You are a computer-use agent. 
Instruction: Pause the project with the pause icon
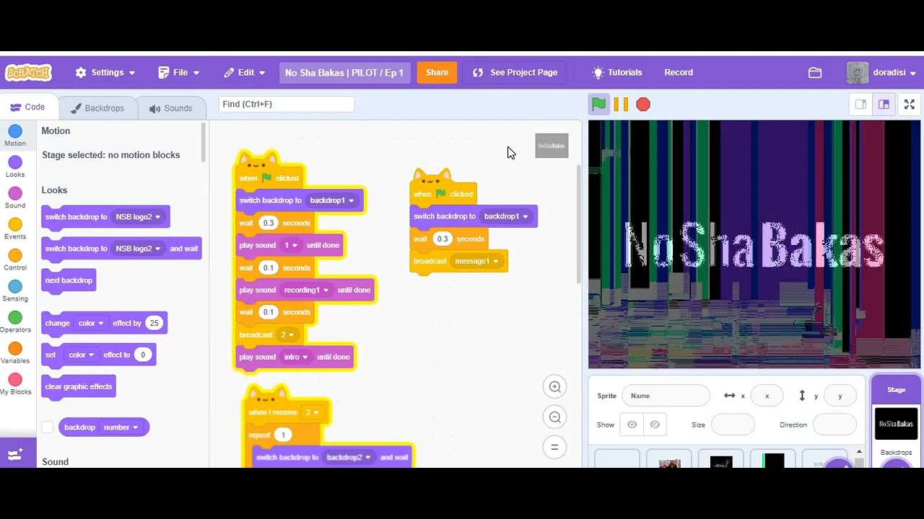621,105
